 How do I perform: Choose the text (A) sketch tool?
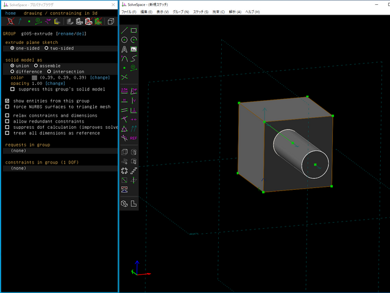point(124,49)
